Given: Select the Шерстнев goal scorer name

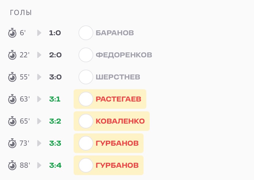Looking at the screenshot, I should coord(118,77).
